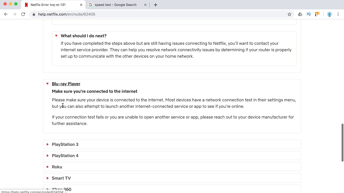344x193 pixels.
Task: Open the Smart TV heading
Action: (x=61, y=178)
